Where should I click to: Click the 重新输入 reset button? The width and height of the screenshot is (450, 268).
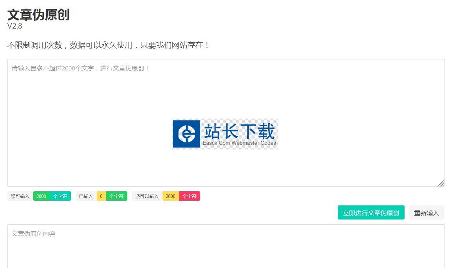427,213
